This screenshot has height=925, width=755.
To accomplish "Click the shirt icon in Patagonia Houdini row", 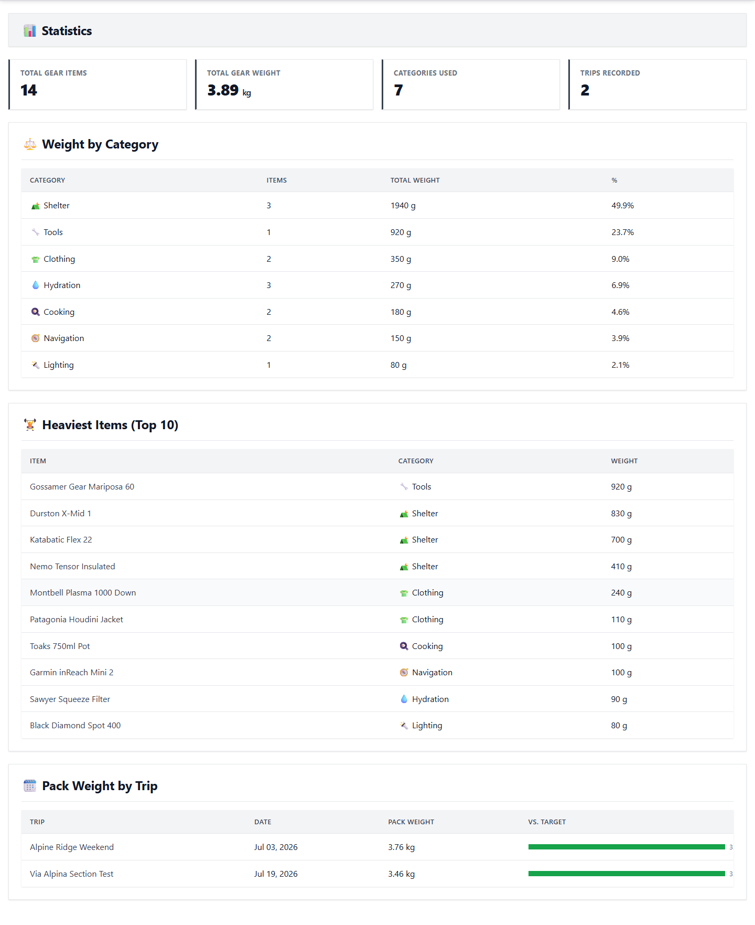I will coord(404,620).
